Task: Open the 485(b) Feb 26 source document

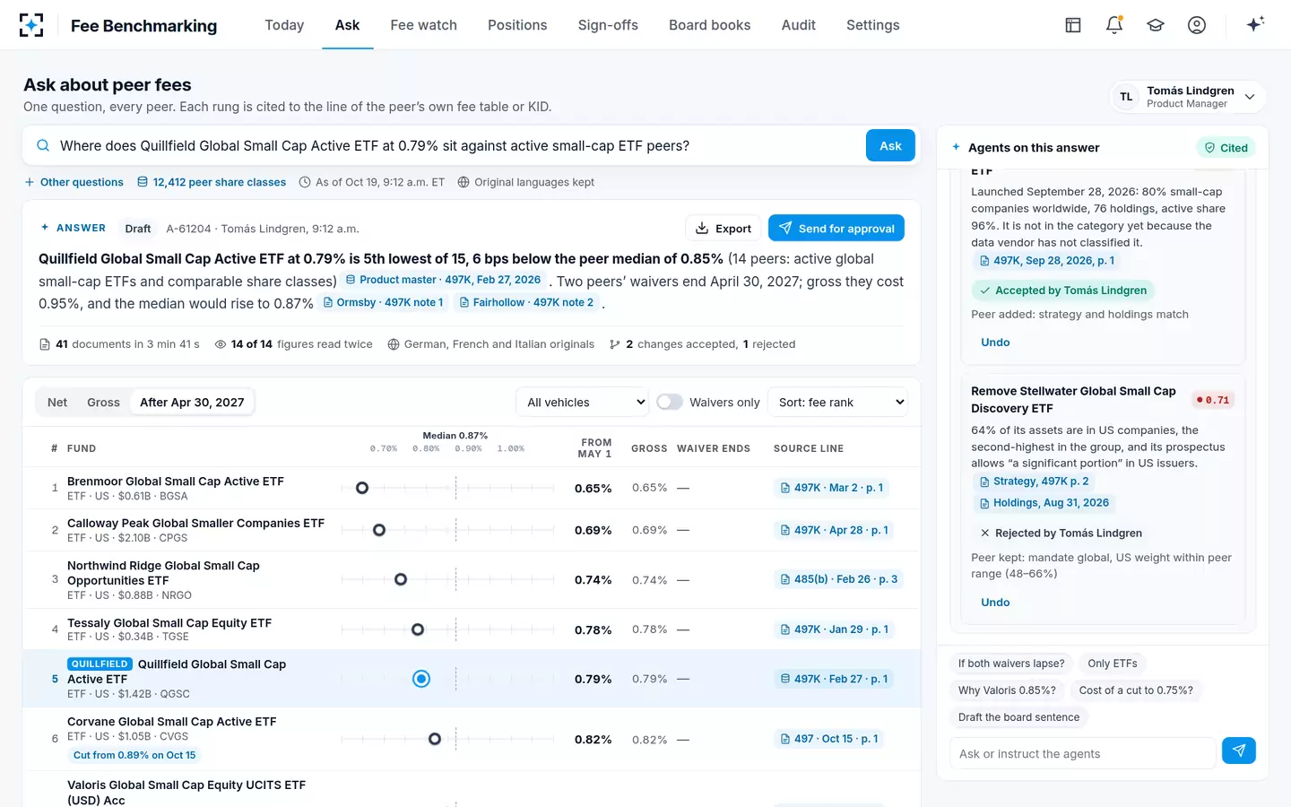Action: pos(838,579)
